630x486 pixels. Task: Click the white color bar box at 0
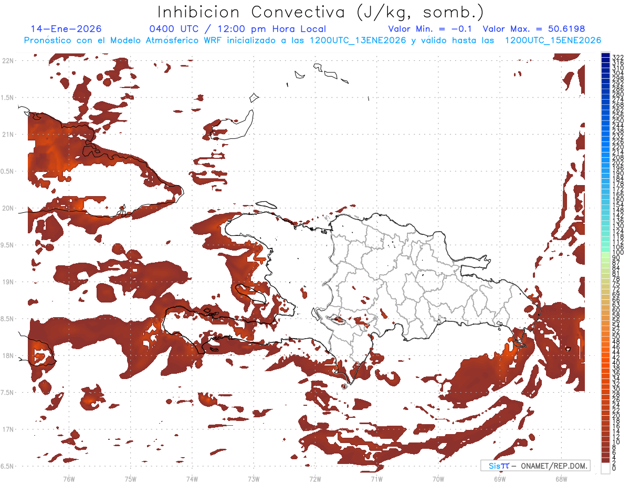pos(605,469)
